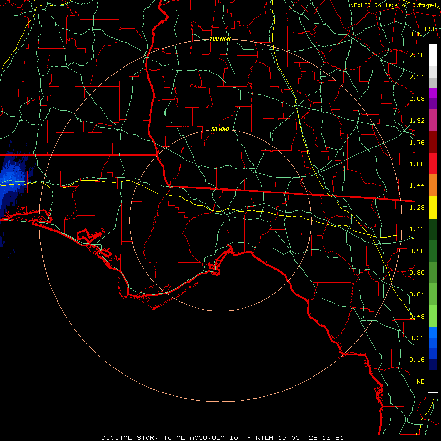Pick the white swatch in the legend

click(x=433, y=55)
